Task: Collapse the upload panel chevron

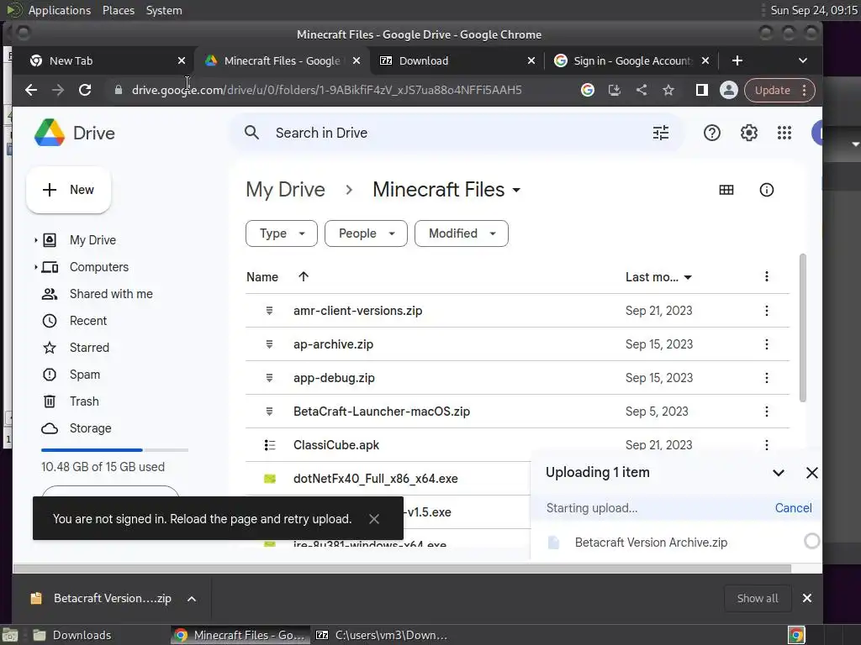Action: tap(778, 473)
